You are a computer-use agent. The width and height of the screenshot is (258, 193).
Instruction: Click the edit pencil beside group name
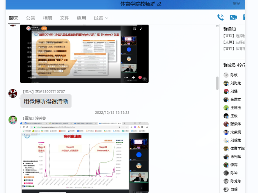[x=159, y=4]
